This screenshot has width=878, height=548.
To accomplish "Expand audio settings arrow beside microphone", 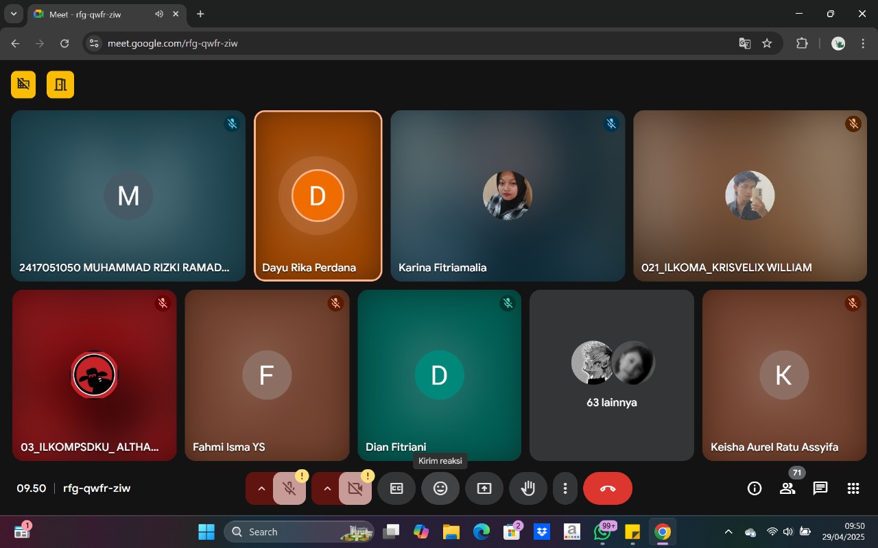I will click(261, 488).
